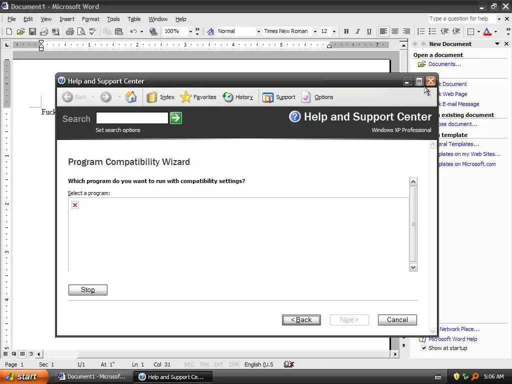Cancel the Program Compatibility Wizard
This screenshot has height=384, width=512.
(x=397, y=319)
